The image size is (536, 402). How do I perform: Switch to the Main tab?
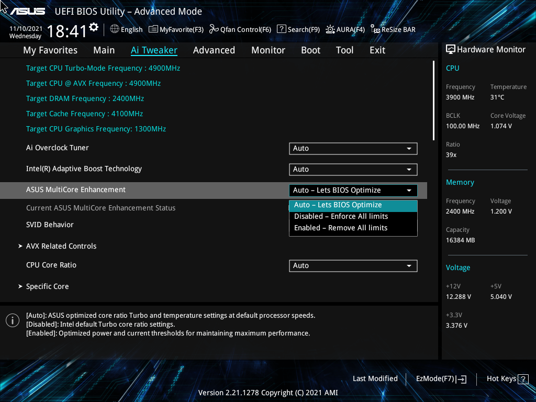click(104, 50)
